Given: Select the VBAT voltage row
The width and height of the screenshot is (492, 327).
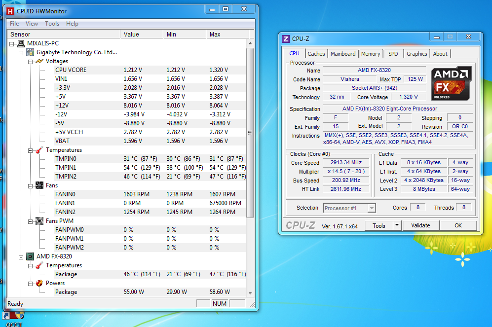Looking at the screenshot, I should pyautogui.click(x=150, y=141).
